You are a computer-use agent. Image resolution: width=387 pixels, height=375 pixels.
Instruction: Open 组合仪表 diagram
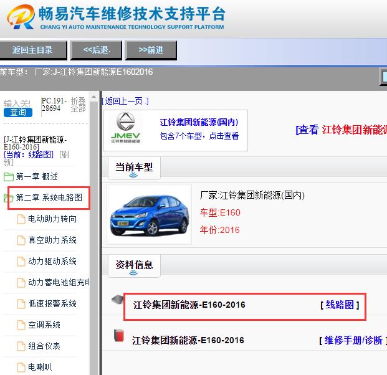[x=44, y=346]
